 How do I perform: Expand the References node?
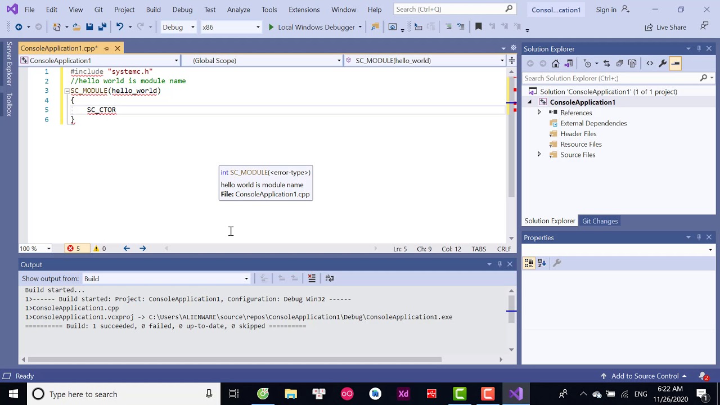539,112
